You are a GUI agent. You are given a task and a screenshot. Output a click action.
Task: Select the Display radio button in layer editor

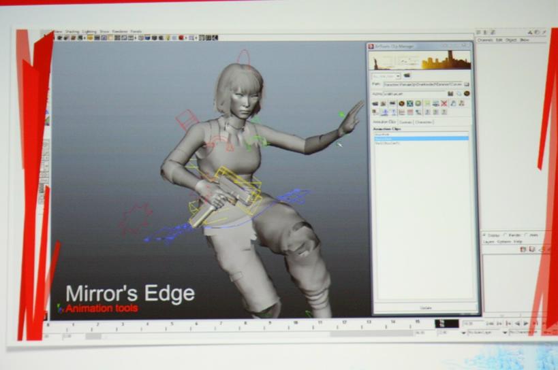484,235
